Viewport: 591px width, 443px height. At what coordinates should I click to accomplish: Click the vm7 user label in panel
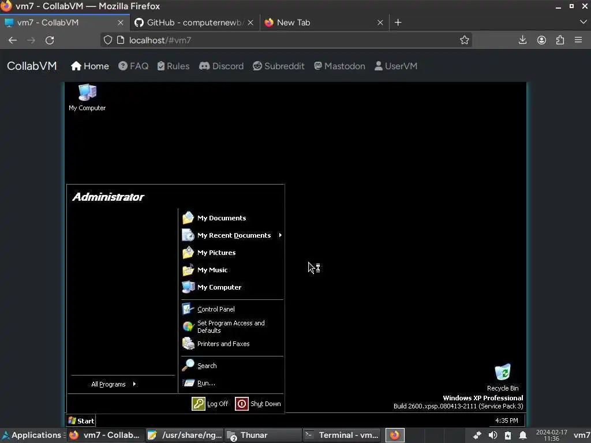click(x=582, y=435)
